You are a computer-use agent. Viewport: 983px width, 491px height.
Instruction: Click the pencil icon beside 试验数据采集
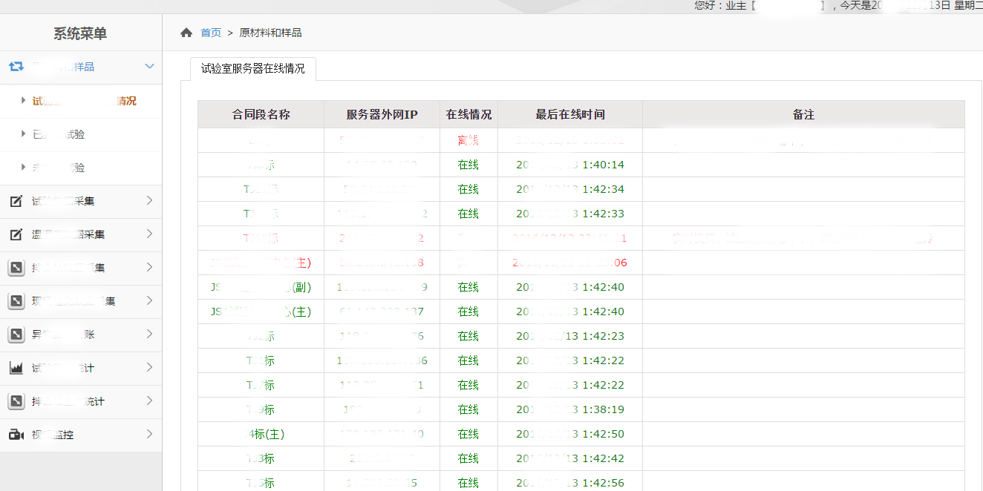click(x=16, y=201)
